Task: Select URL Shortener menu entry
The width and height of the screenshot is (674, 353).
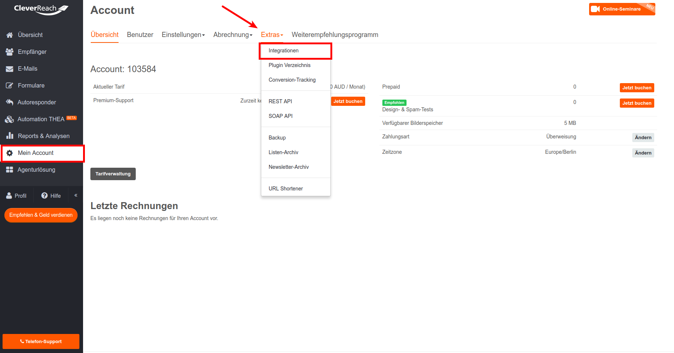Action: point(296,189)
